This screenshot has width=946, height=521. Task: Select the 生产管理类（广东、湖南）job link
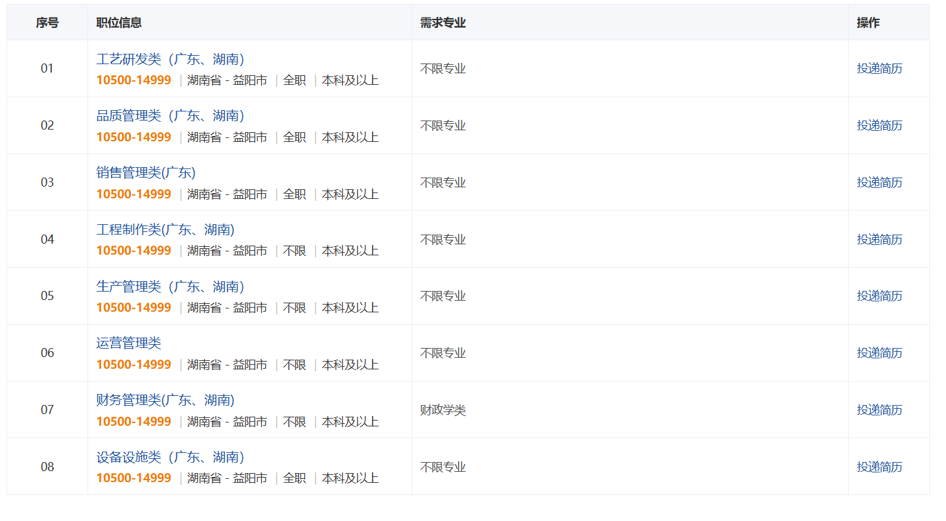click(x=170, y=287)
